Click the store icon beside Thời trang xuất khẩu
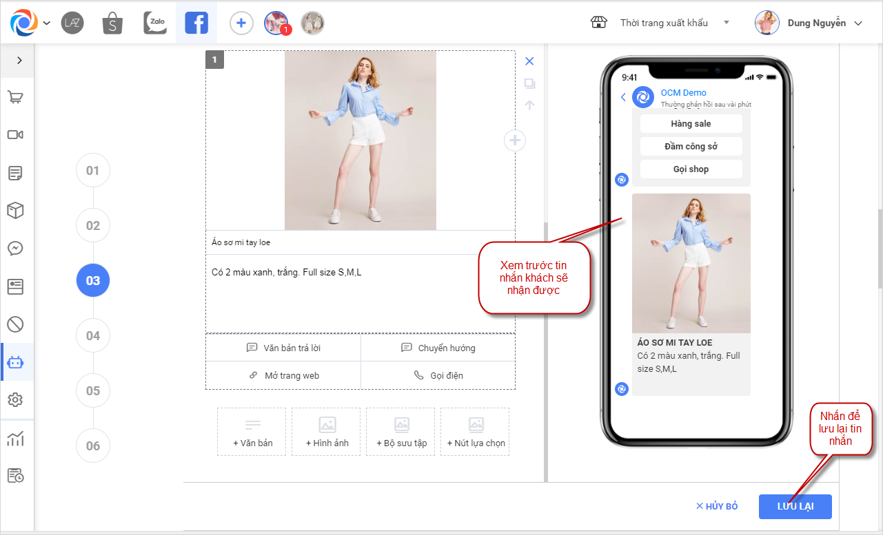The height and width of the screenshot is (535, 883). point(599,23)
